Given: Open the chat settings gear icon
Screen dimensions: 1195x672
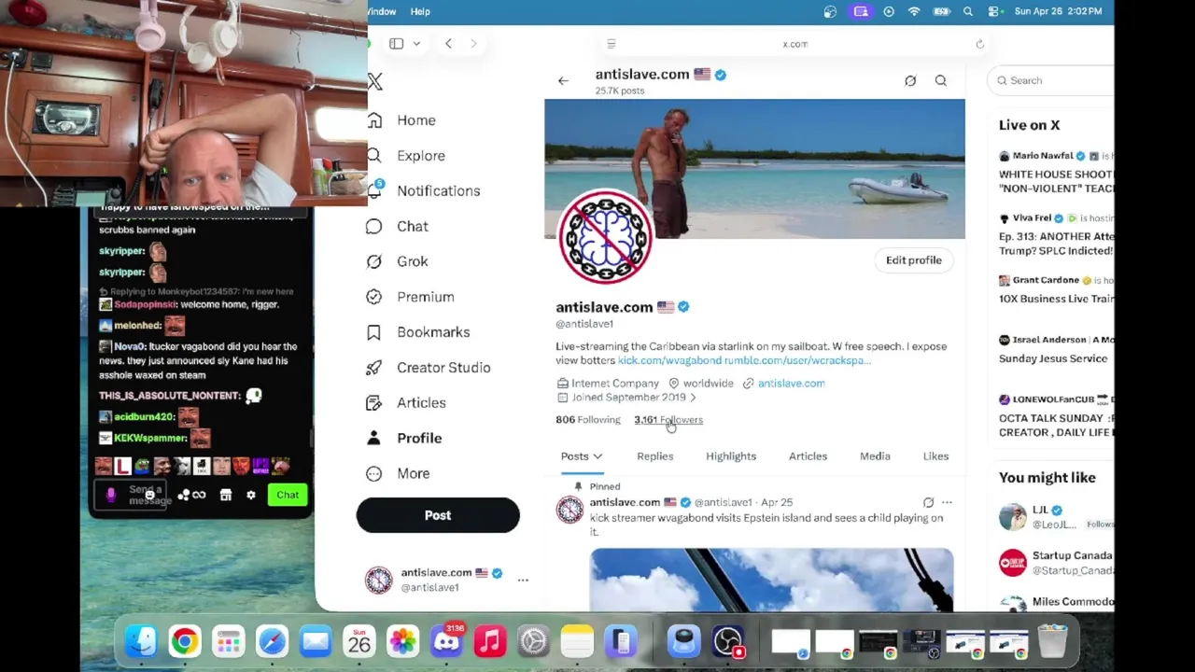Looking at the screenshot, I should pos(250,496).
